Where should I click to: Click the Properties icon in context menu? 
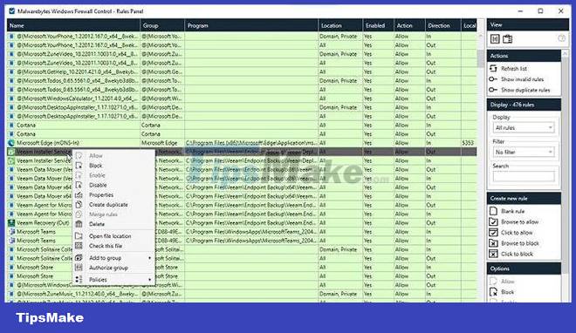coord(79,194)
